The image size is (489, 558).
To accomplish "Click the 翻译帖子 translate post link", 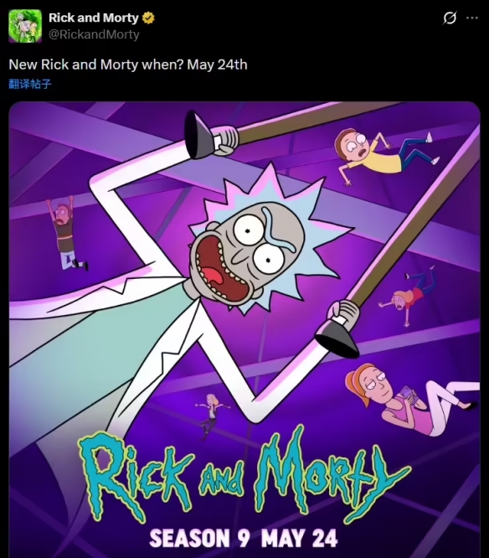I will point(30,84).
